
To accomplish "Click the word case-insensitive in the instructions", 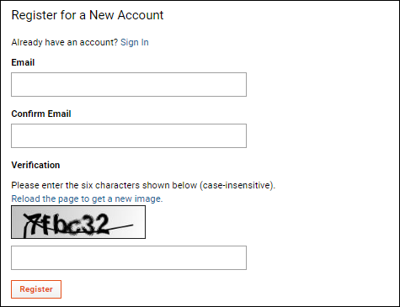I will 237,185.
